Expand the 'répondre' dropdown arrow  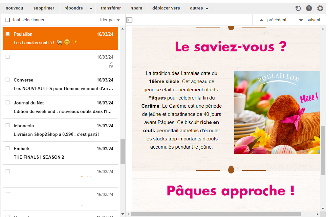[x=91, y=9]
